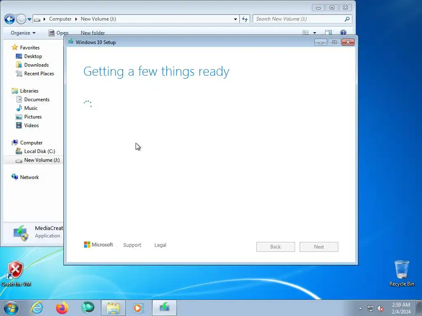The width and height of the screenshot is (422, 316).
Task: Click the Microsoft logo in Setup window
Action: pos(98,244)
